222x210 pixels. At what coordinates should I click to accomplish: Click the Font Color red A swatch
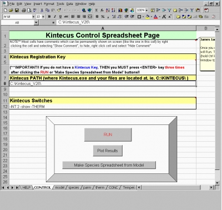click(x=155, y=17)
